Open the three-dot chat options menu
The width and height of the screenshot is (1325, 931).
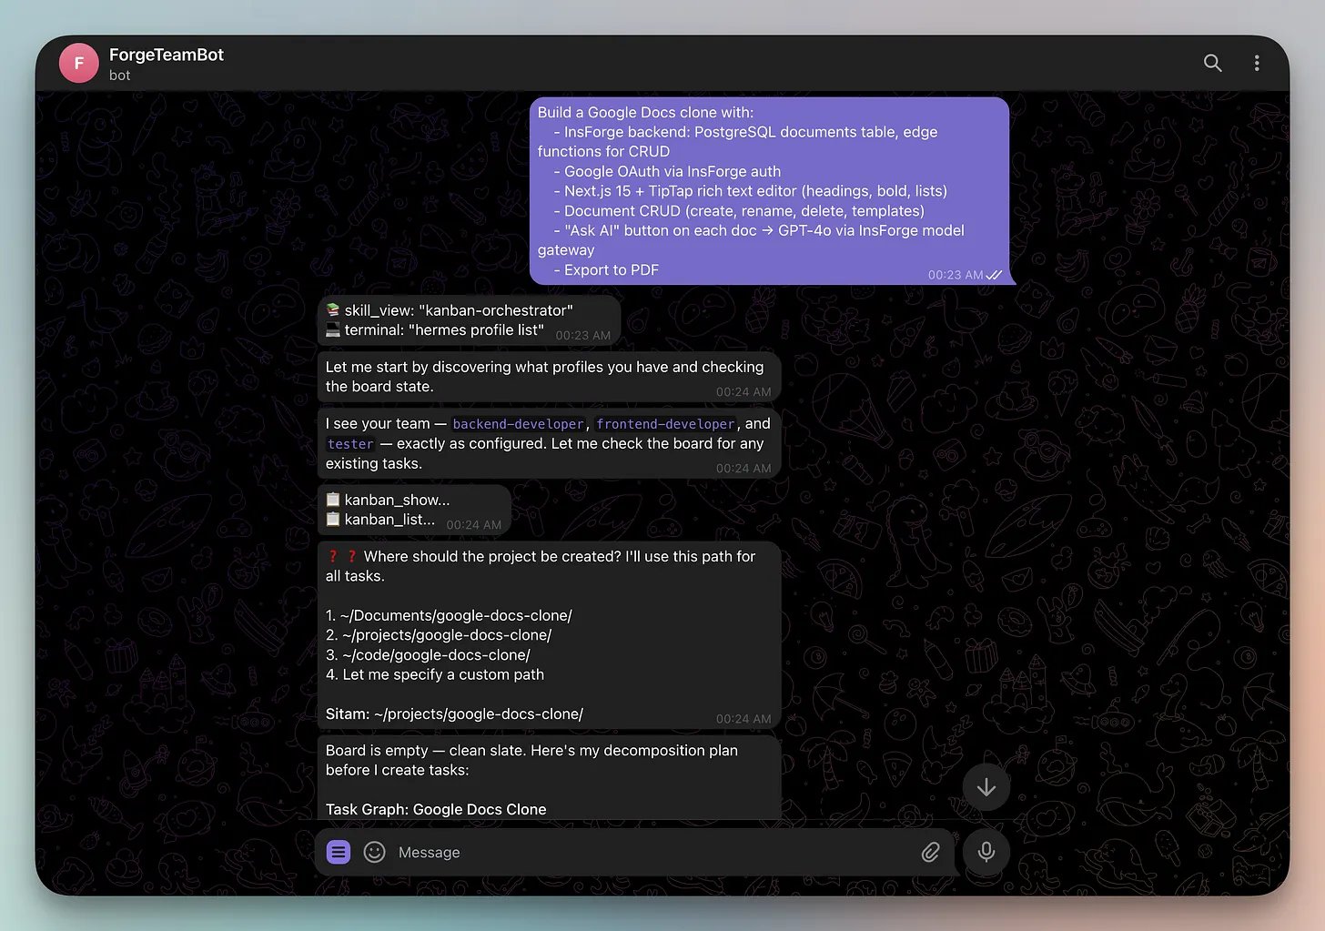point(1257,63)
